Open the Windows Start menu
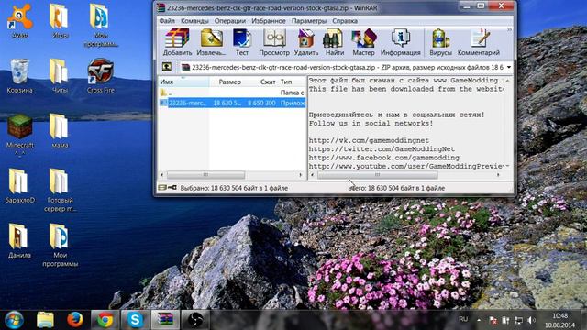The height and width of the screenshot is (330, 587). click(14, 320)
